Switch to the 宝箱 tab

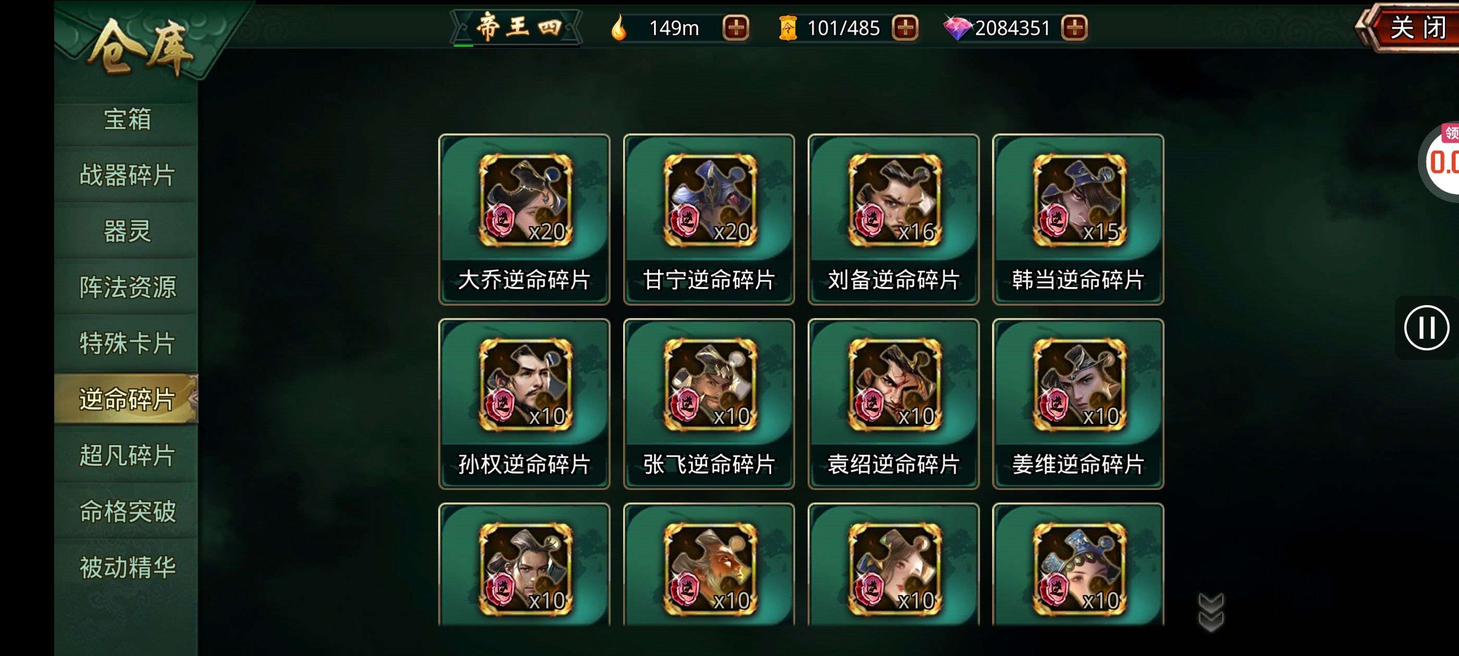[127, 119]
